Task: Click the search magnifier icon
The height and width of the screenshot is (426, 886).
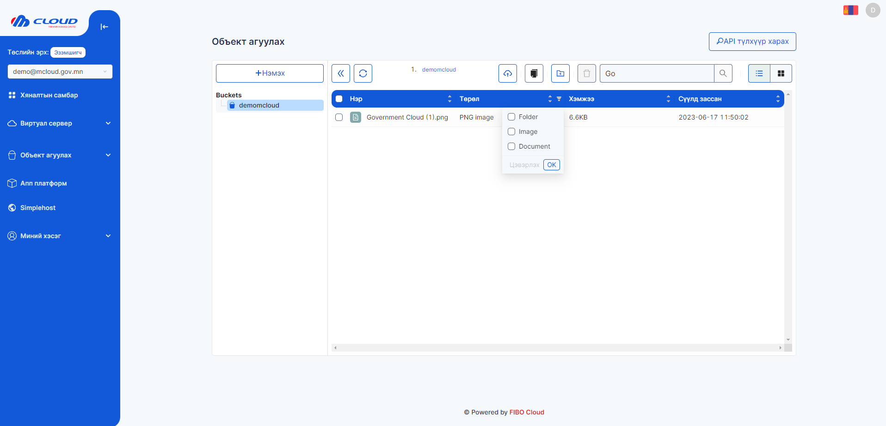Action: (723, 73)
